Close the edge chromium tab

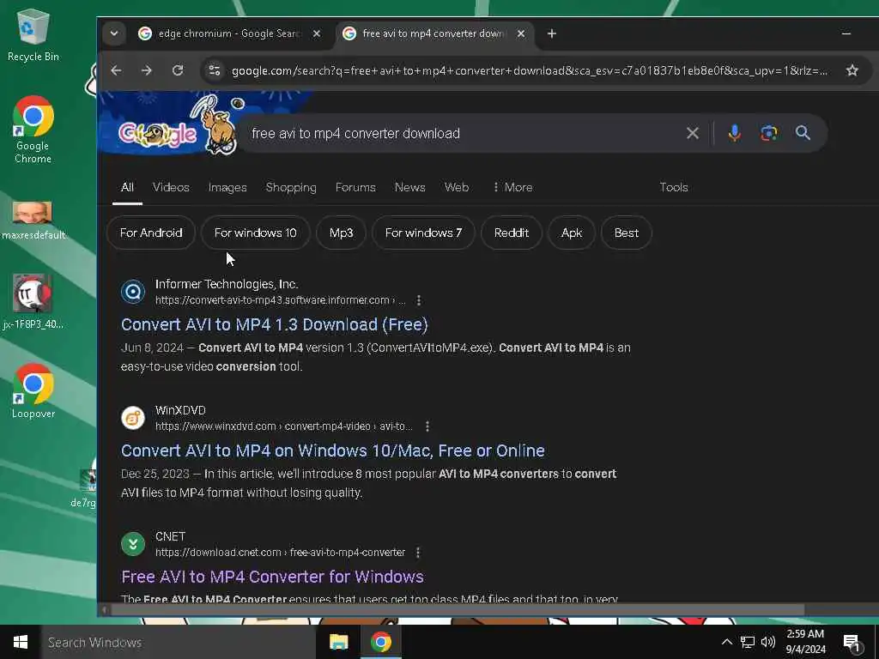point(317,33)
